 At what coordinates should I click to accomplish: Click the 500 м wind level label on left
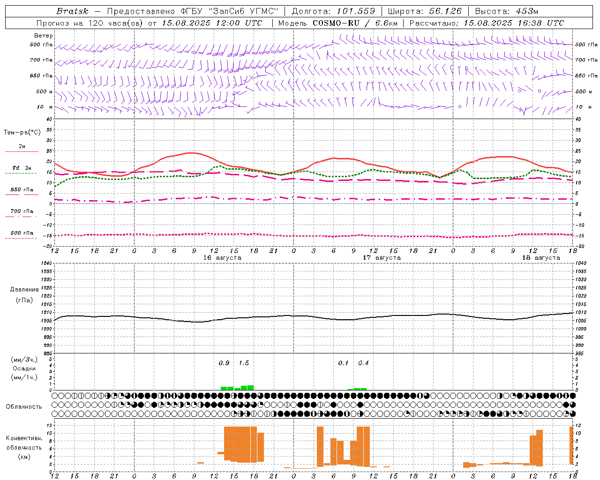click(x=45, y=91)
